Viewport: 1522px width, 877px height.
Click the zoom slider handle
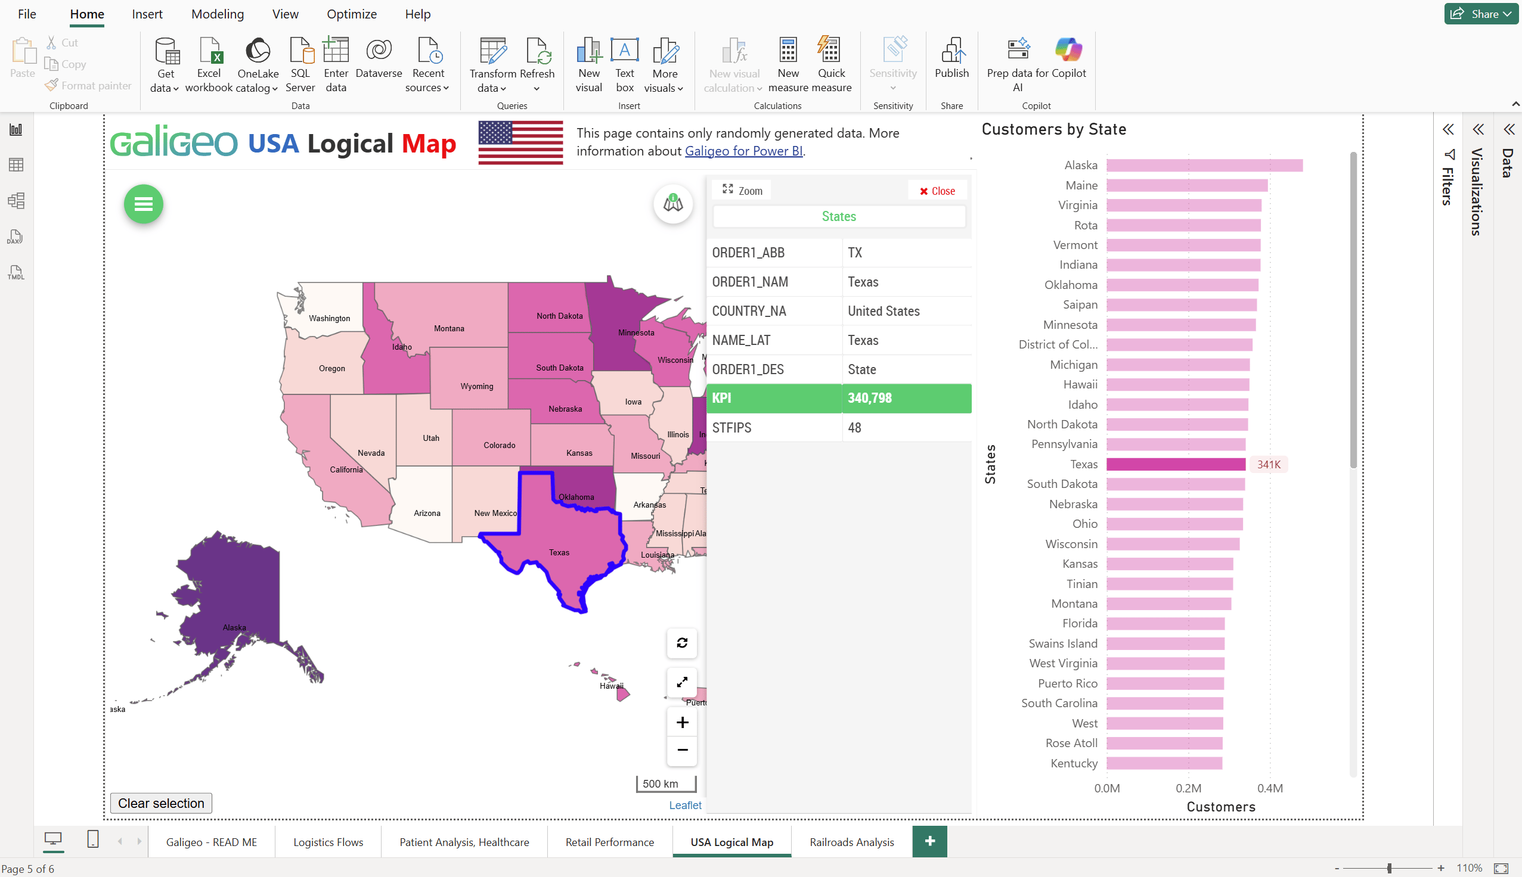click(1389, 868)
